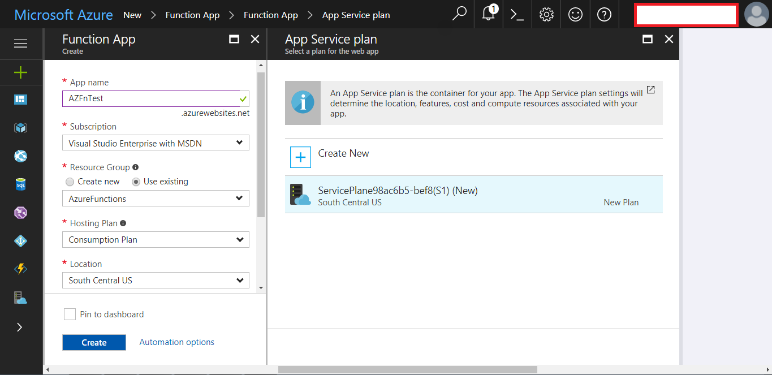Open SQL databases icon in sidebar
Image resolution: width=772 pixels, height=375 pixels.
(21, 184)
